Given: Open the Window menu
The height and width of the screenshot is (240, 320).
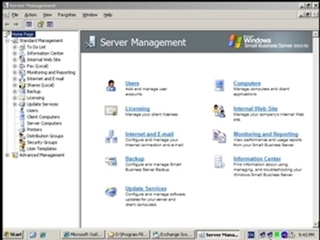Looking at the screenshot, I should (x=90, y=15).
